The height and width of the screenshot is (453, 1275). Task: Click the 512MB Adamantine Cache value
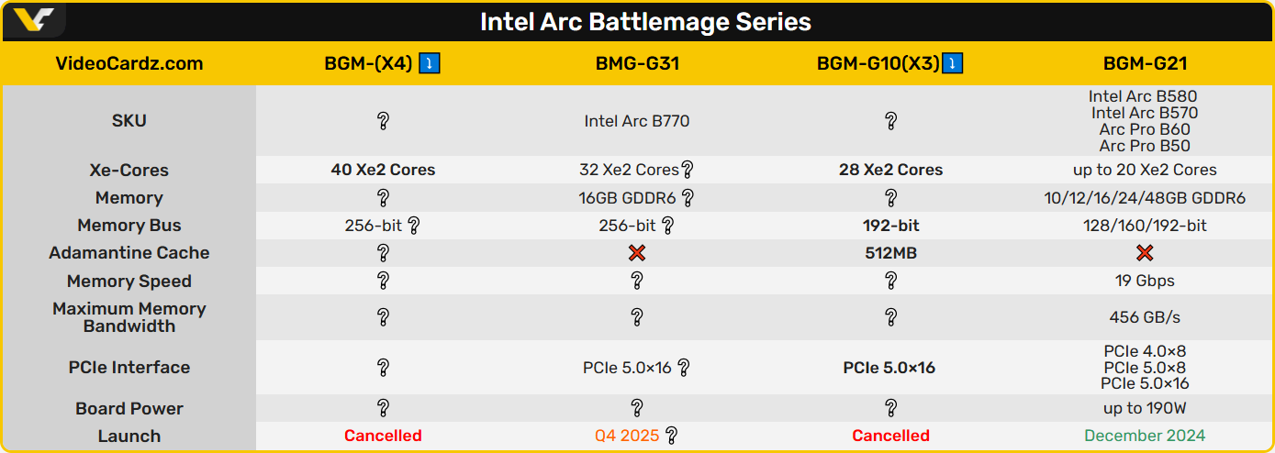[890, 253]
